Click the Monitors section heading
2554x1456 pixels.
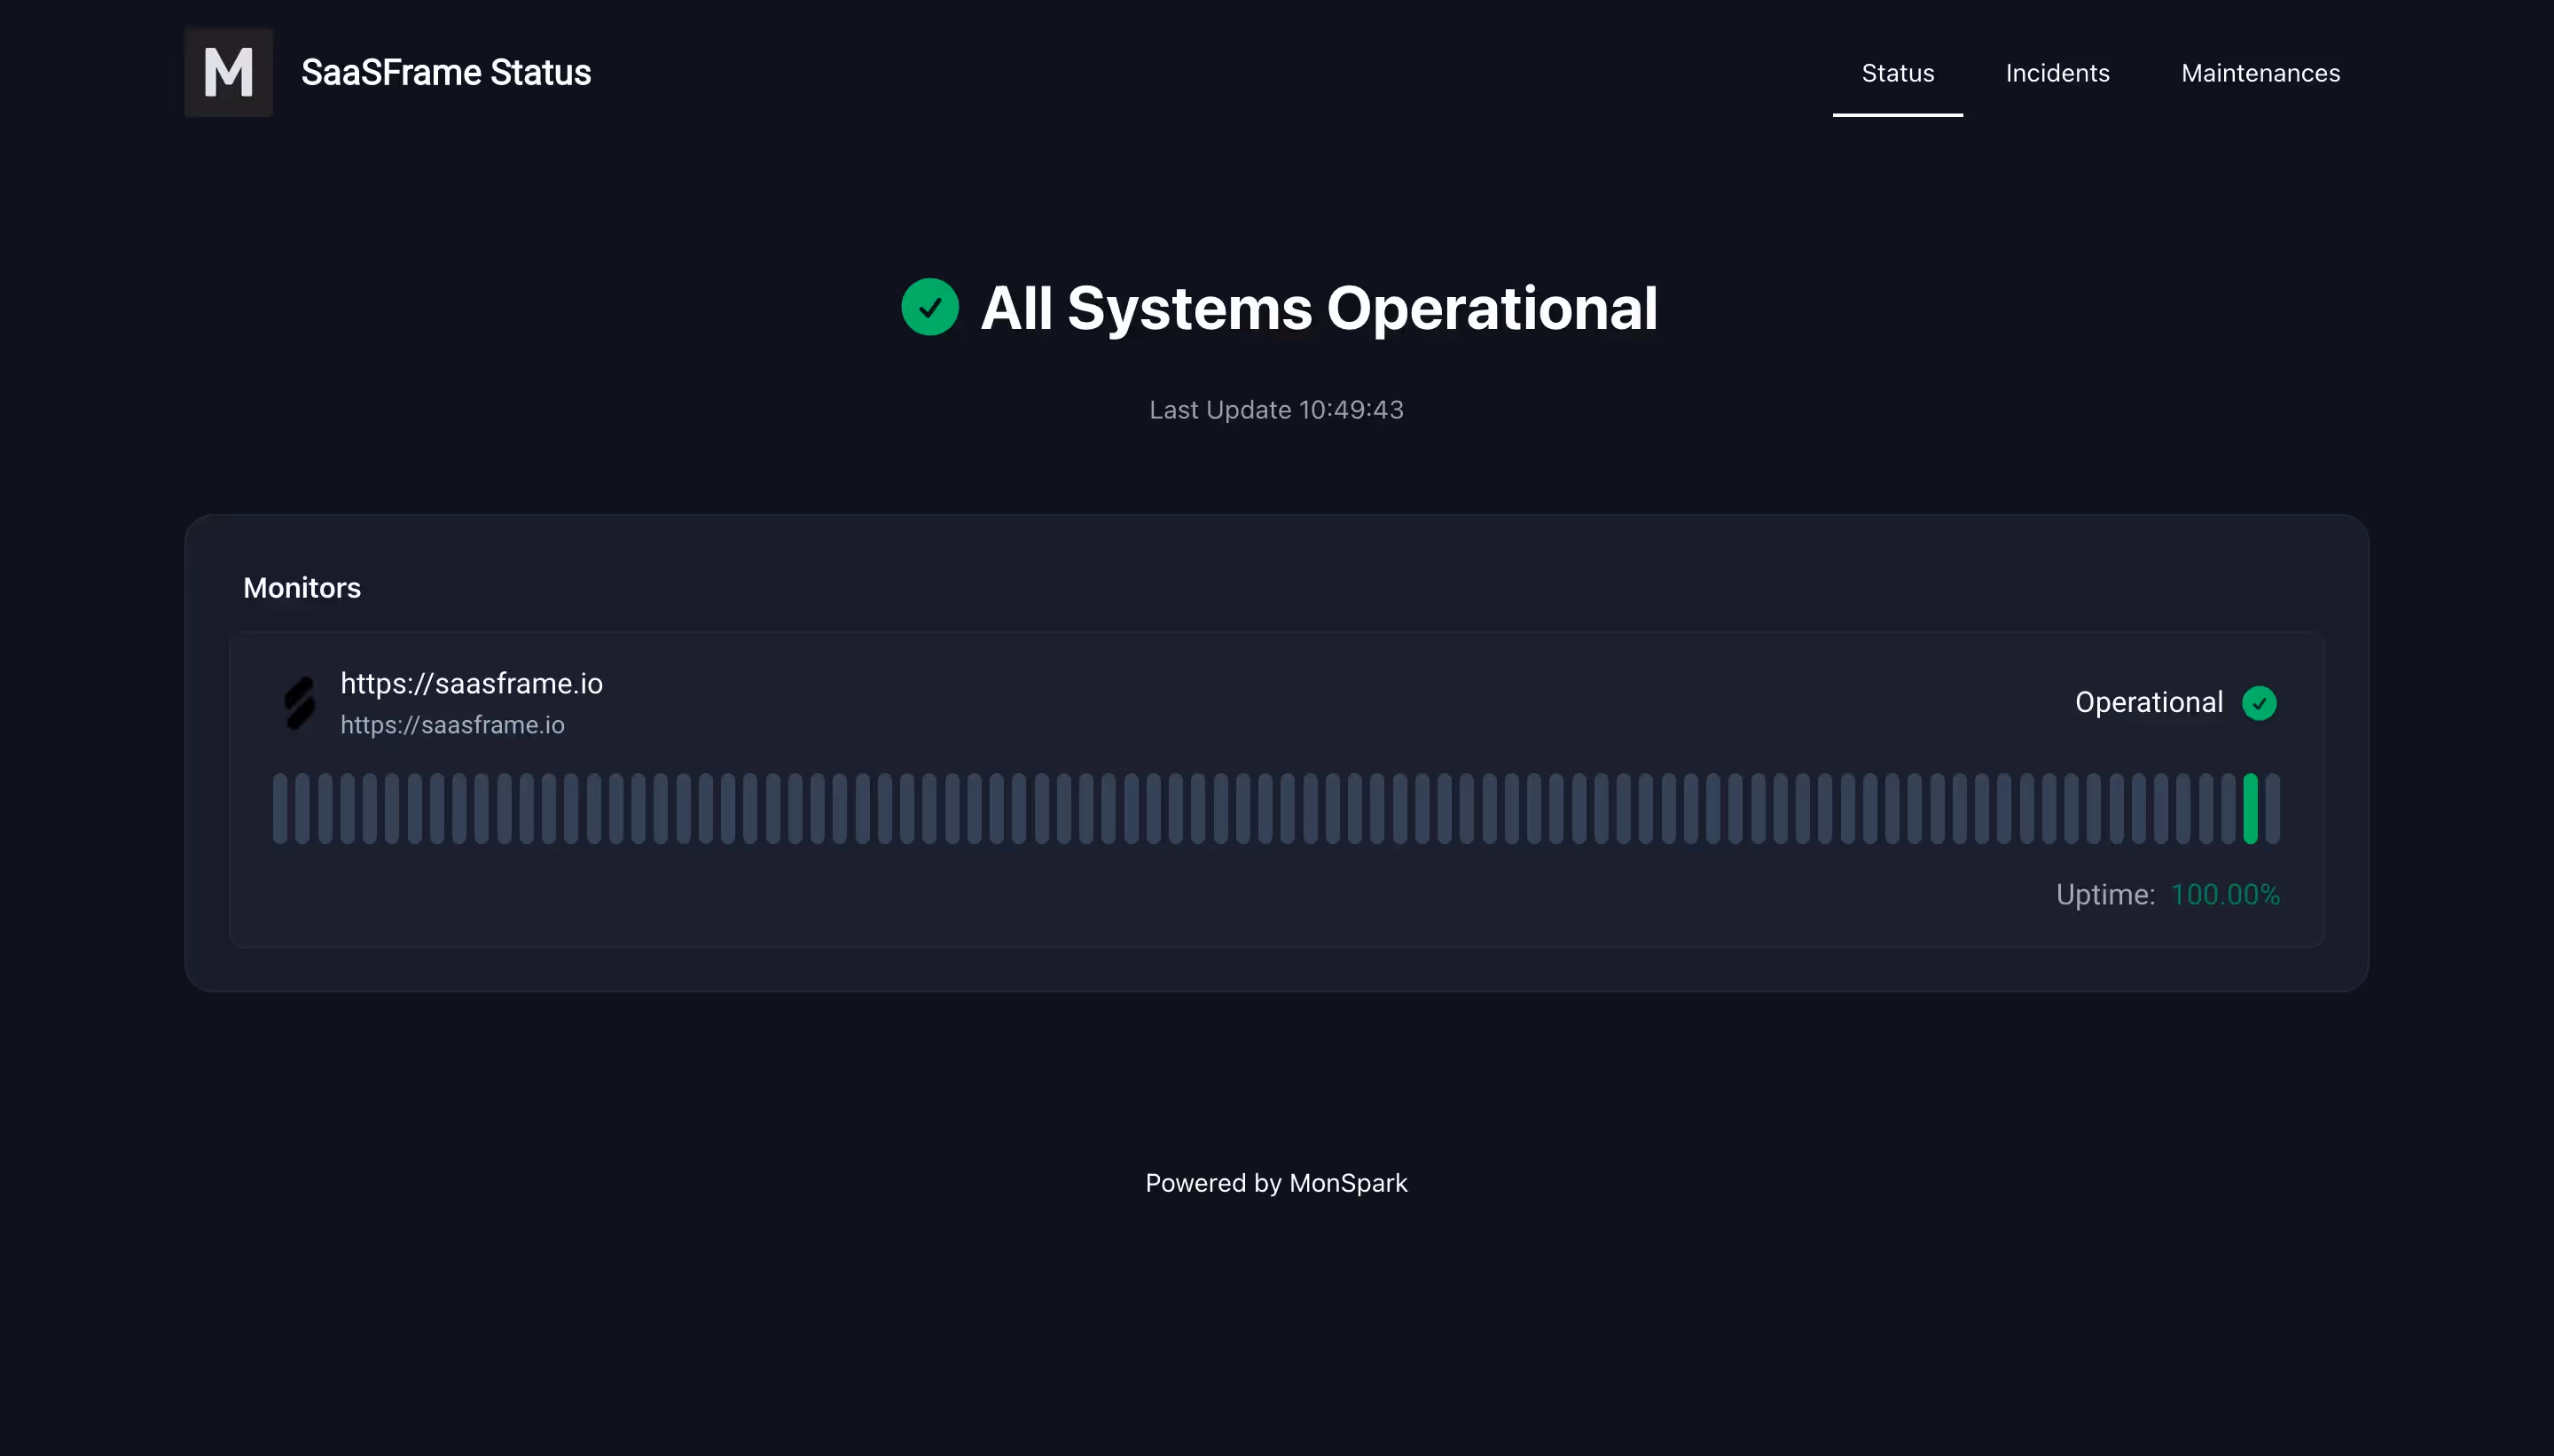(x=301, y=587)
